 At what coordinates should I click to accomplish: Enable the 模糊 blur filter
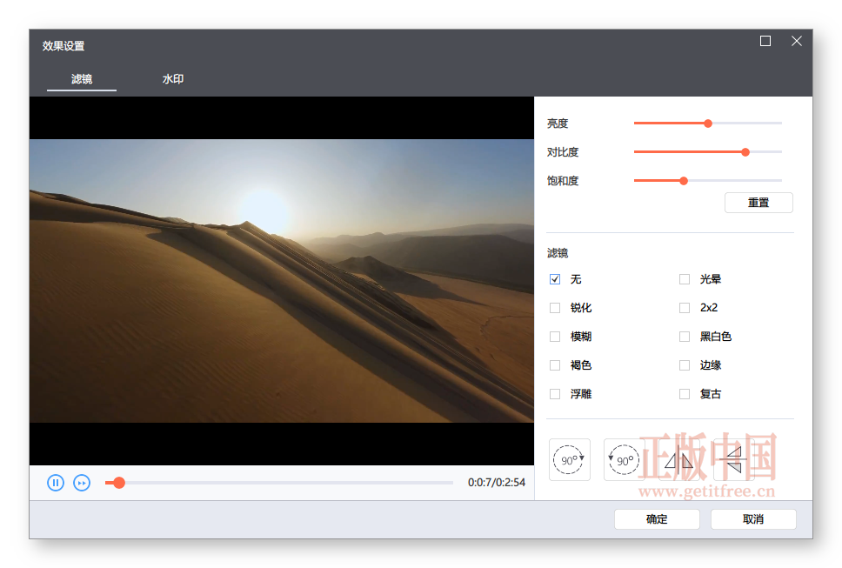click(555, 337)
